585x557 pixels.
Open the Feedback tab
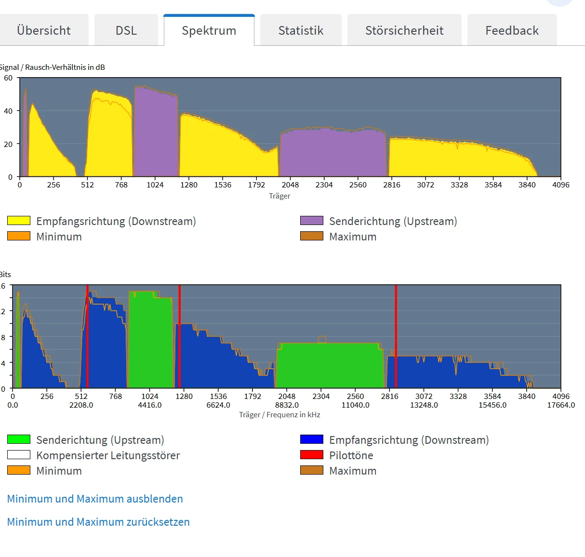click(x=512, y=30)
